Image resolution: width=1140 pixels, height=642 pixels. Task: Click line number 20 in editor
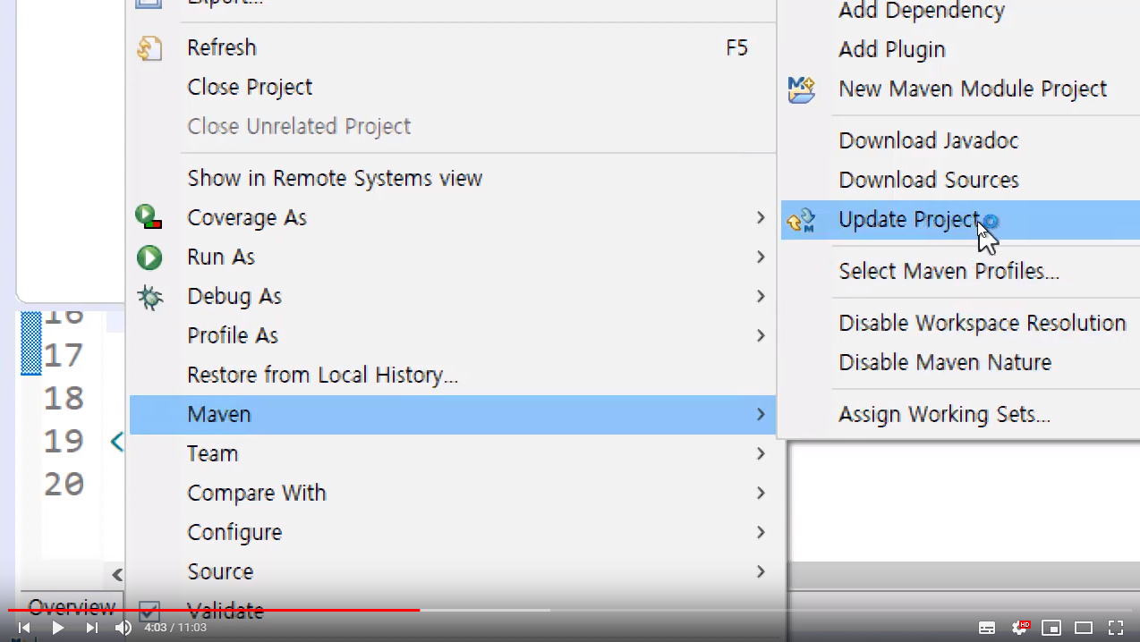click(64, 484)
